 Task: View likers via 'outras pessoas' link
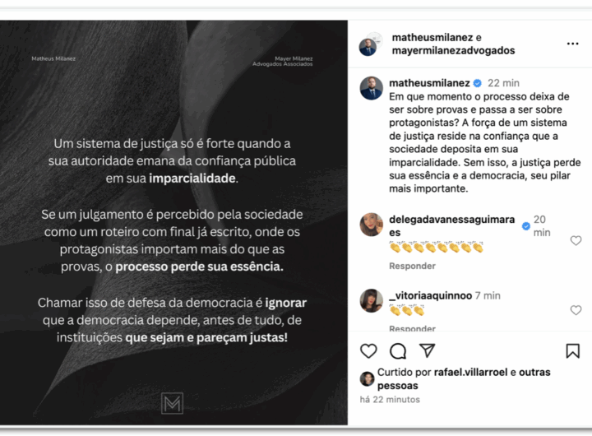click(x=464, y=379)
